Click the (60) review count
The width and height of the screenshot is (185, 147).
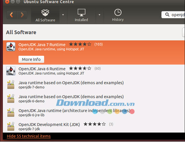tap(98, 68)
